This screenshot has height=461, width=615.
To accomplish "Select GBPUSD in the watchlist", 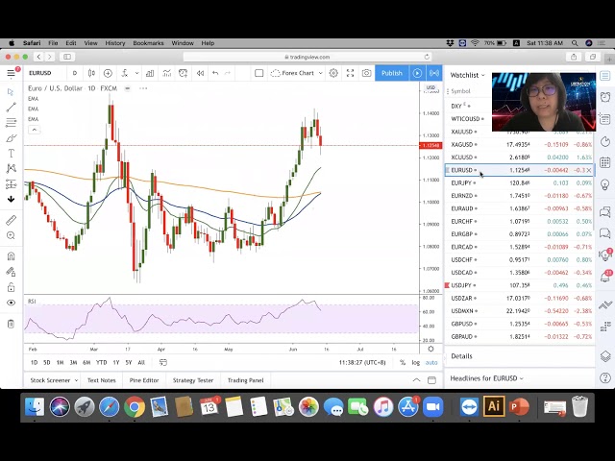I will coord(462,325).
